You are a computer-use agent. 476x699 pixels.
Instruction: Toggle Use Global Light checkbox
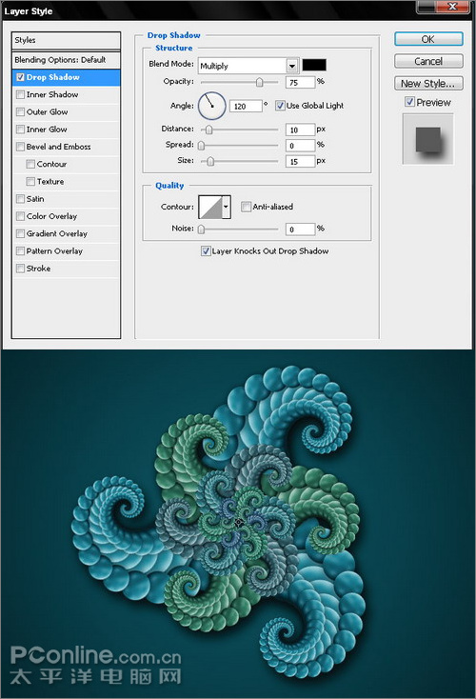pos(280,106)
